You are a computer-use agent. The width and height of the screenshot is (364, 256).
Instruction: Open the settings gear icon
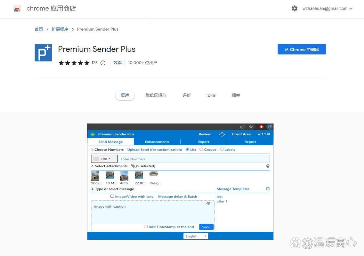pos(295,9)
